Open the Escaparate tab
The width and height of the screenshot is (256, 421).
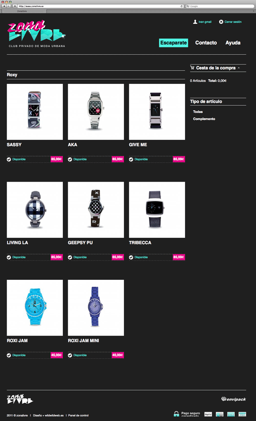[173, 43]
